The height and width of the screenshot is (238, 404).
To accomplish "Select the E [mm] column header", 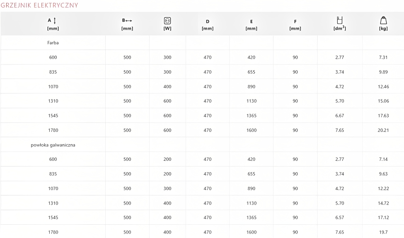I will 251,25.
